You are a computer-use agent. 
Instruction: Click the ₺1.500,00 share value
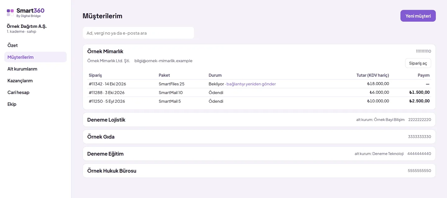click(419, 92)
